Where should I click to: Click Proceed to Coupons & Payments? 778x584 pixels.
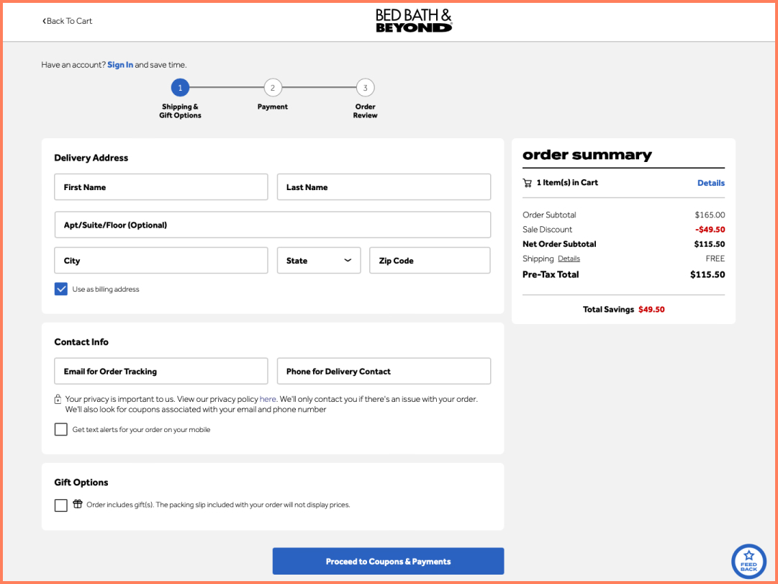pyautogui.click(x=387, y=561)
